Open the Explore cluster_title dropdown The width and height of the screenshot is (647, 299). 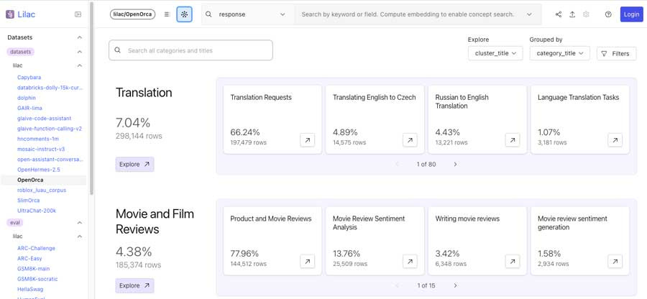point(495,53)
